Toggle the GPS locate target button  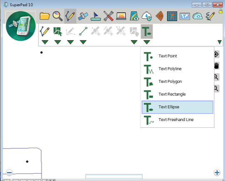(216, 55)
